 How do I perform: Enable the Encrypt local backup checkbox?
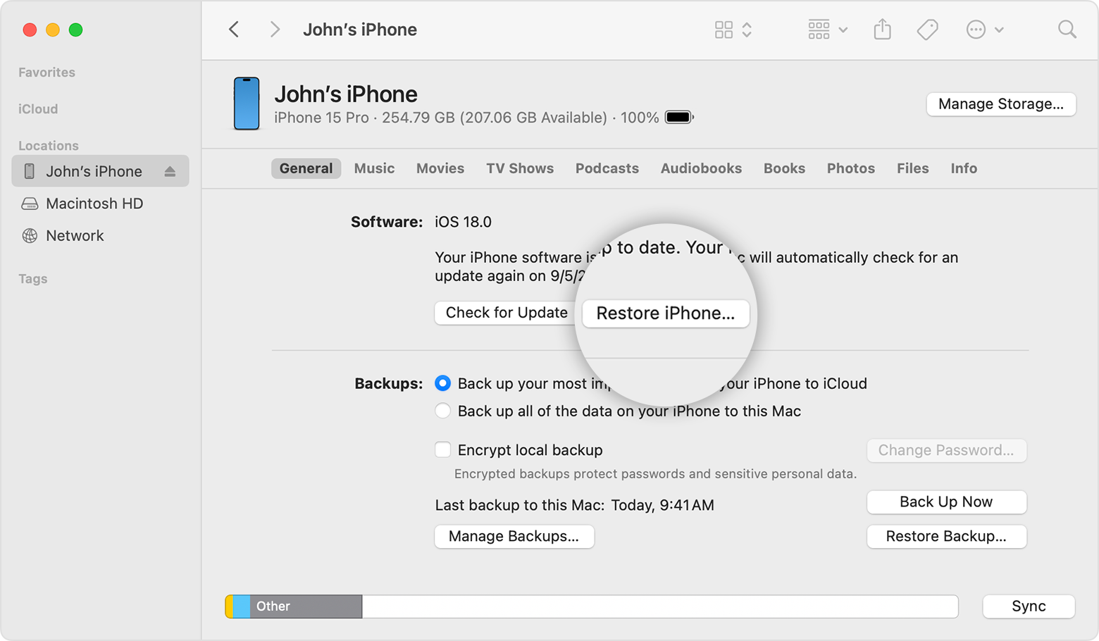[x=442, y=449]
